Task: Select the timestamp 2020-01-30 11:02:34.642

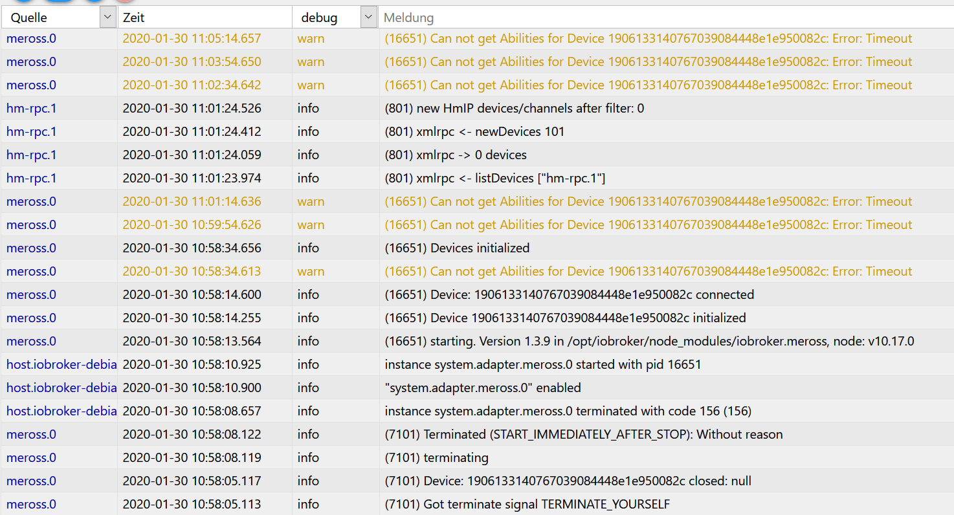Action: coord(192,85)
